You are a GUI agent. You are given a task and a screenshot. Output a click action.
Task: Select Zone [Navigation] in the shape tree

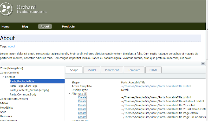[12, 68]
